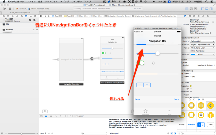Pause program execution in debug bar
Viewport: 216px width, 135px height.
(x=51, y=116)
